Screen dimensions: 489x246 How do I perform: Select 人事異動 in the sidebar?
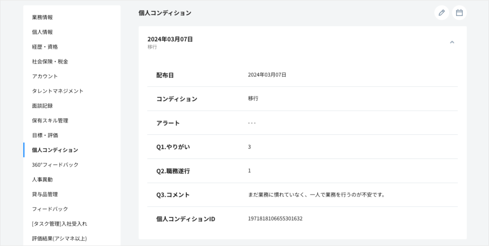click(42, 180)
